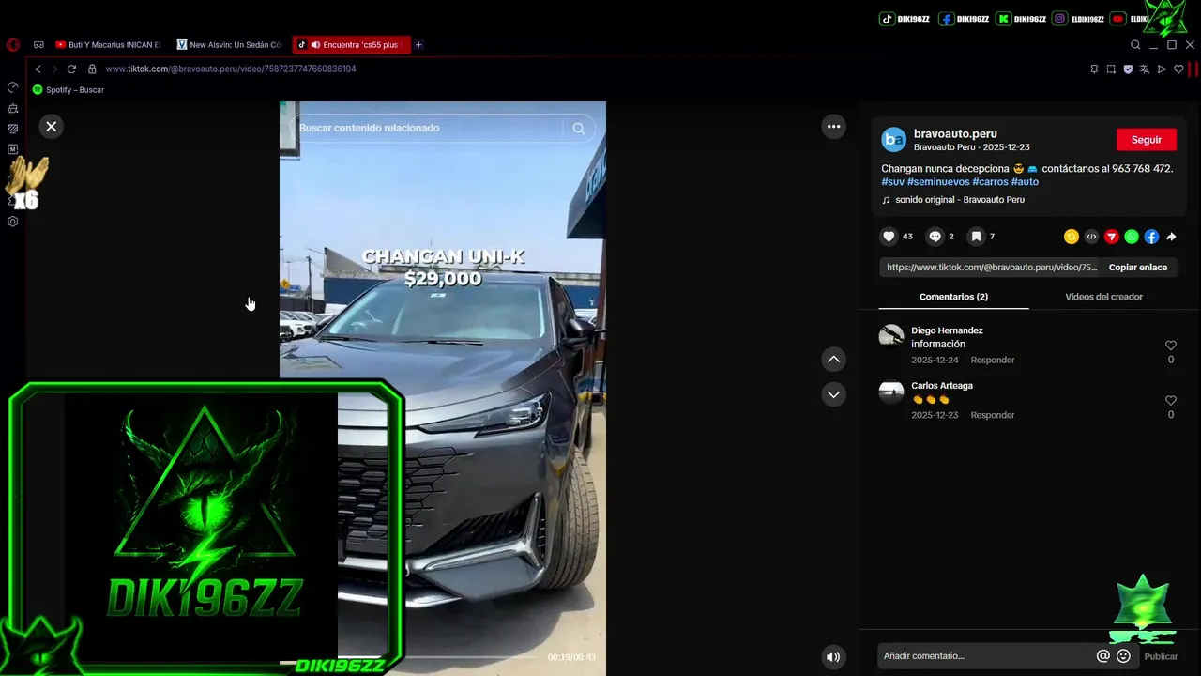Image resolution: width=1201 pixels, height=676 pixels.
Task: Open #seminuevos hashtag
Action: coord(938,182)
